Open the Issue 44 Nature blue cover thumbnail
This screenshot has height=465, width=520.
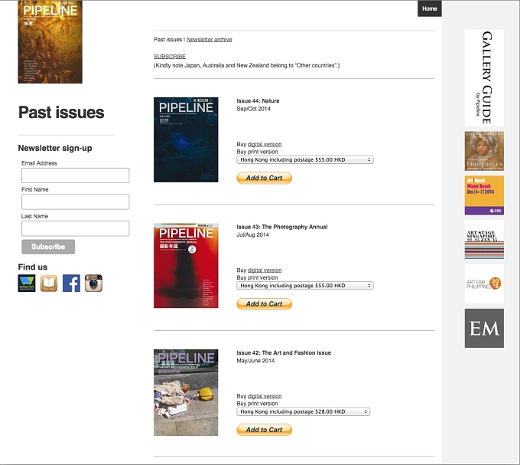186,139
